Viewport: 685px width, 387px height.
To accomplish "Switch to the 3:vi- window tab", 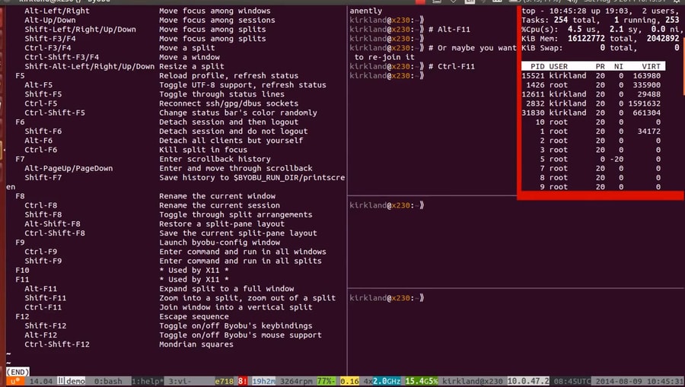I will [180, 382].
